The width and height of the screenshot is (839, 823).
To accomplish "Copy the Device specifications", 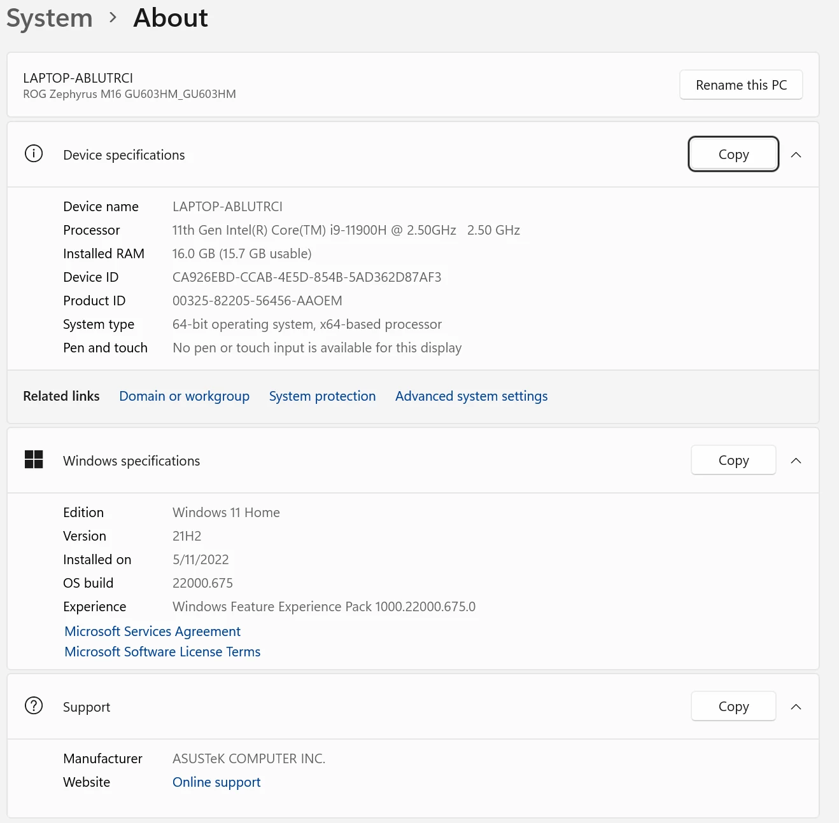I will point(733,154).
